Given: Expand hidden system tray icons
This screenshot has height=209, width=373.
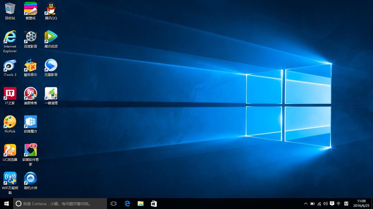Looking at the screenshot, I should coord(306,203).
